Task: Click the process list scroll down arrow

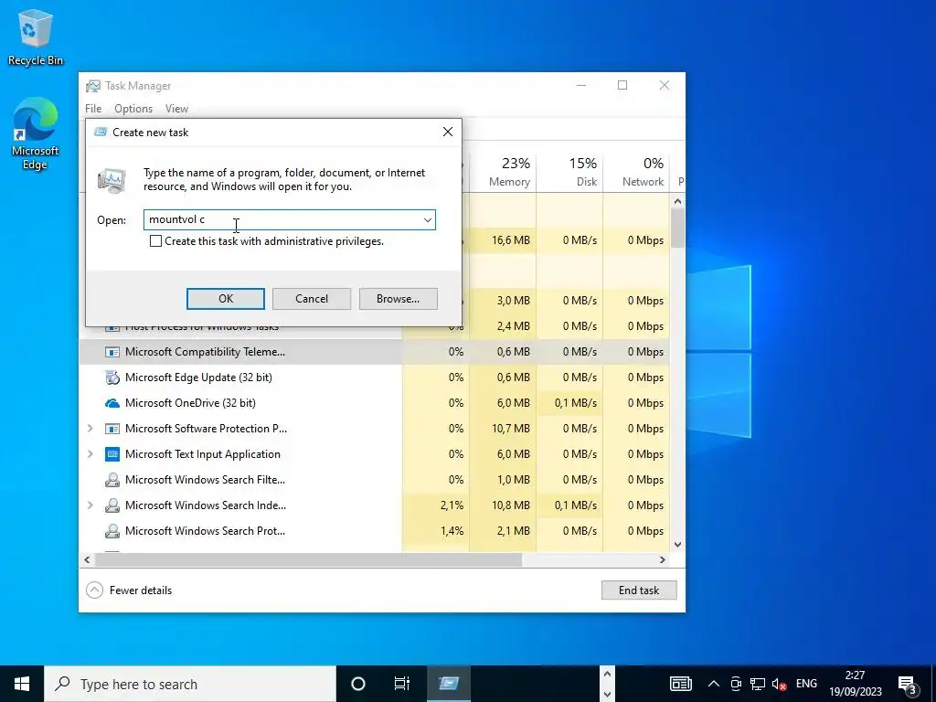Action: (x=677, y=545)
